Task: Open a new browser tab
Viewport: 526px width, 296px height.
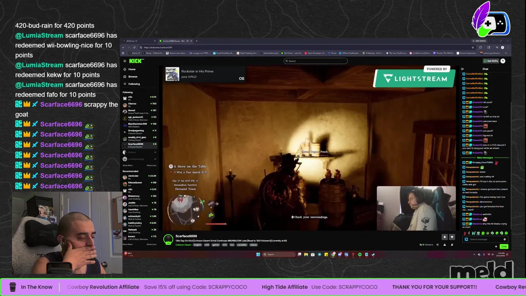Action: click(196, 41)
